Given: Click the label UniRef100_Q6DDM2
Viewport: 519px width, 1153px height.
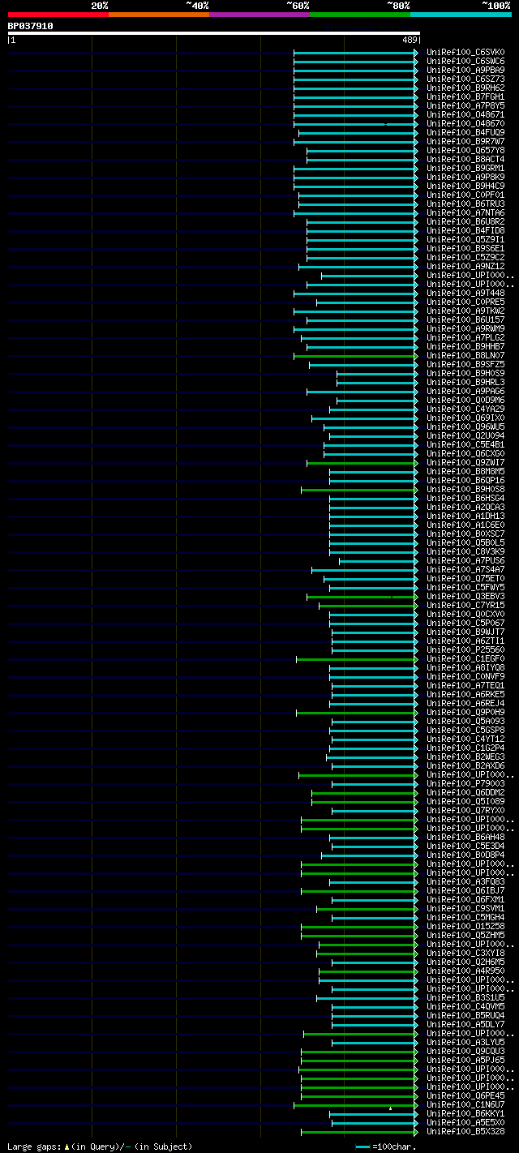Looking at the screenshot, I should click(465, 792).
